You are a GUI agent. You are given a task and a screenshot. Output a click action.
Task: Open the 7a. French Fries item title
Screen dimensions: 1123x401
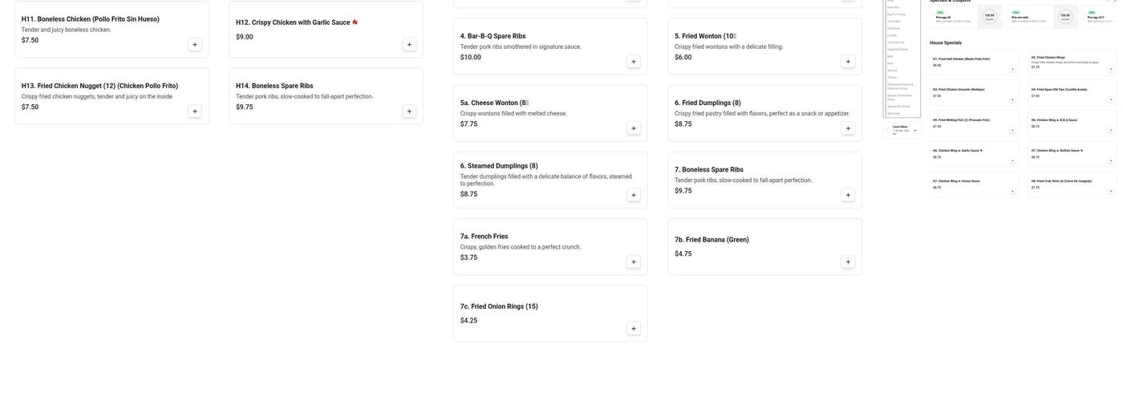484,237
